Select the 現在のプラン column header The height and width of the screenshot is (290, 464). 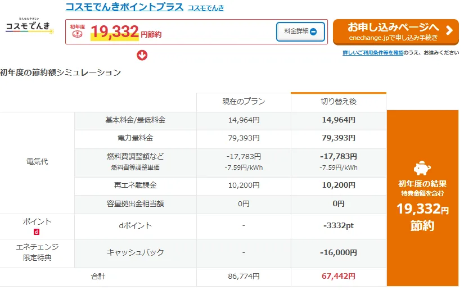point(244,102)
